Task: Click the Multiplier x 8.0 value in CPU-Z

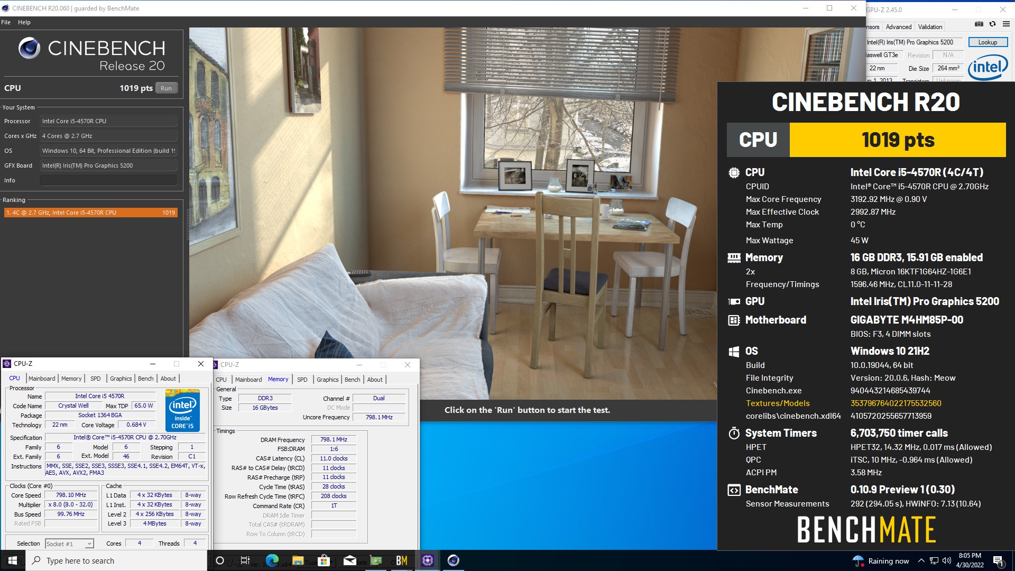Action: (71, 505)
